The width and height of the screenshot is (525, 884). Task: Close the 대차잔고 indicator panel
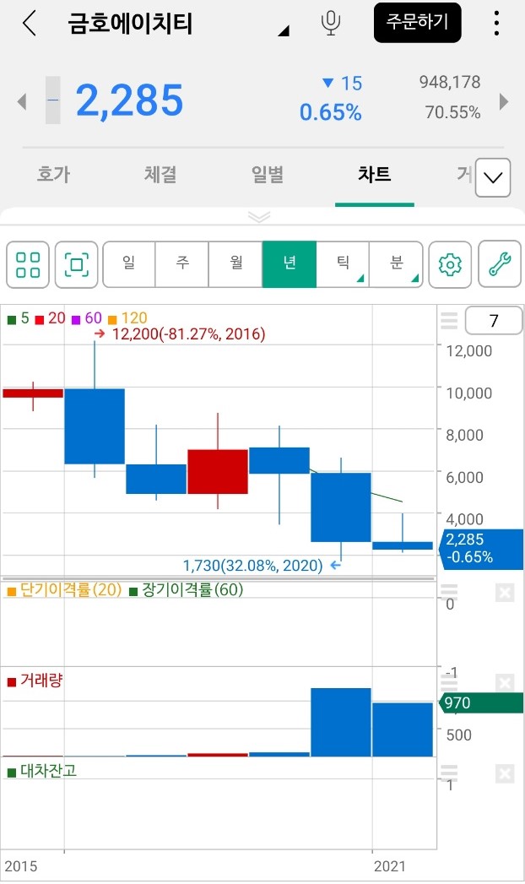(x=505, y=774)
